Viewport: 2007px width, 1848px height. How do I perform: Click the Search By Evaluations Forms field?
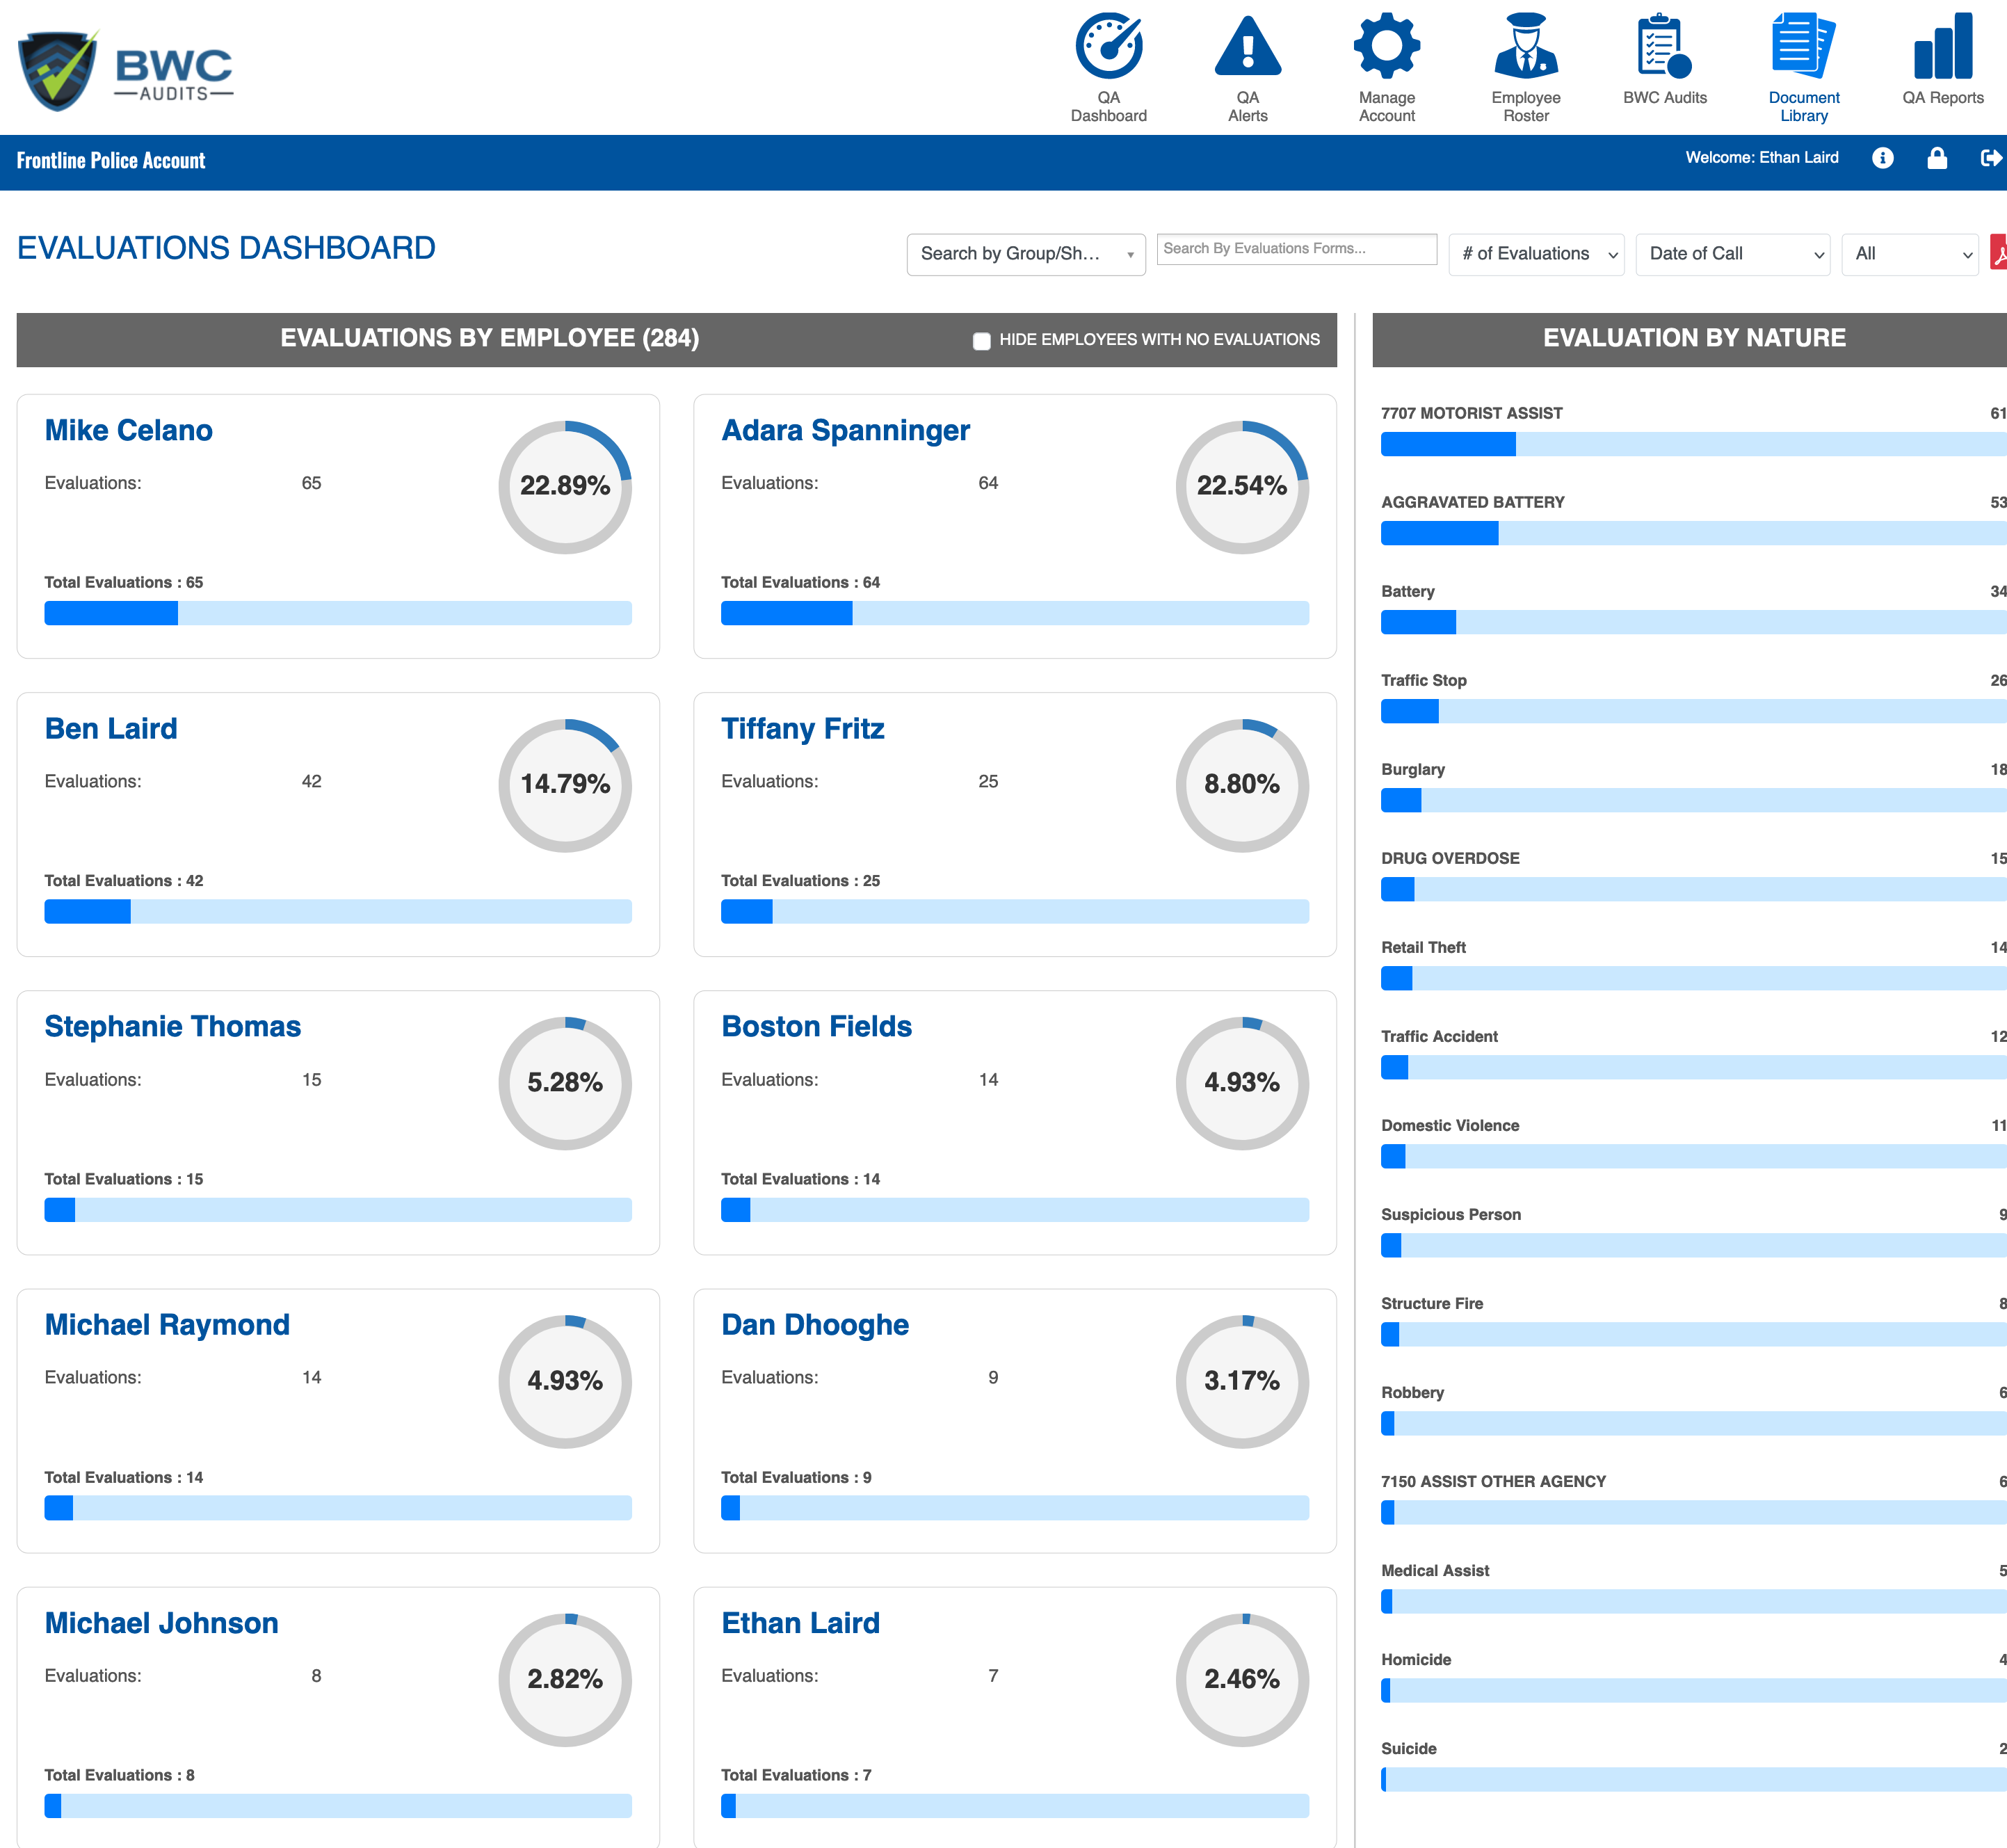click(x=1296, y=249)
